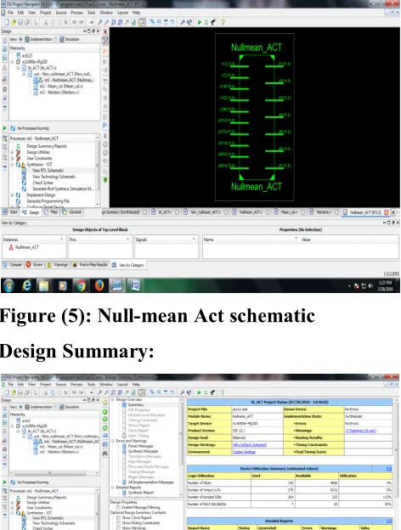Collapse Design Overview tree in Design Summary window
401x530 pixels.
[x=113, y=399]
